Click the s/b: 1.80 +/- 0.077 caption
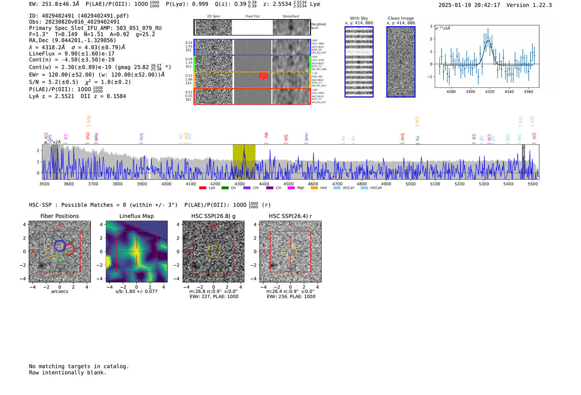 (137, 291)
